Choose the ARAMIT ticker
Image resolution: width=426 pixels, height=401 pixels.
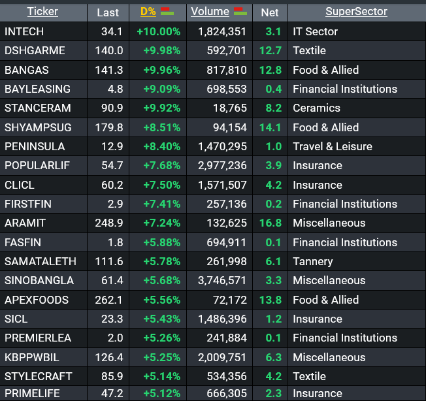(x=25, y=223)
